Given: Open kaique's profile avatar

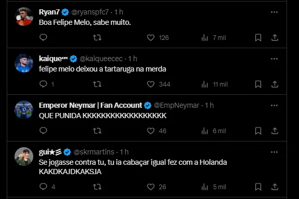Looking at the screenshot, I should pyautogui.click(x=24, y=63).
